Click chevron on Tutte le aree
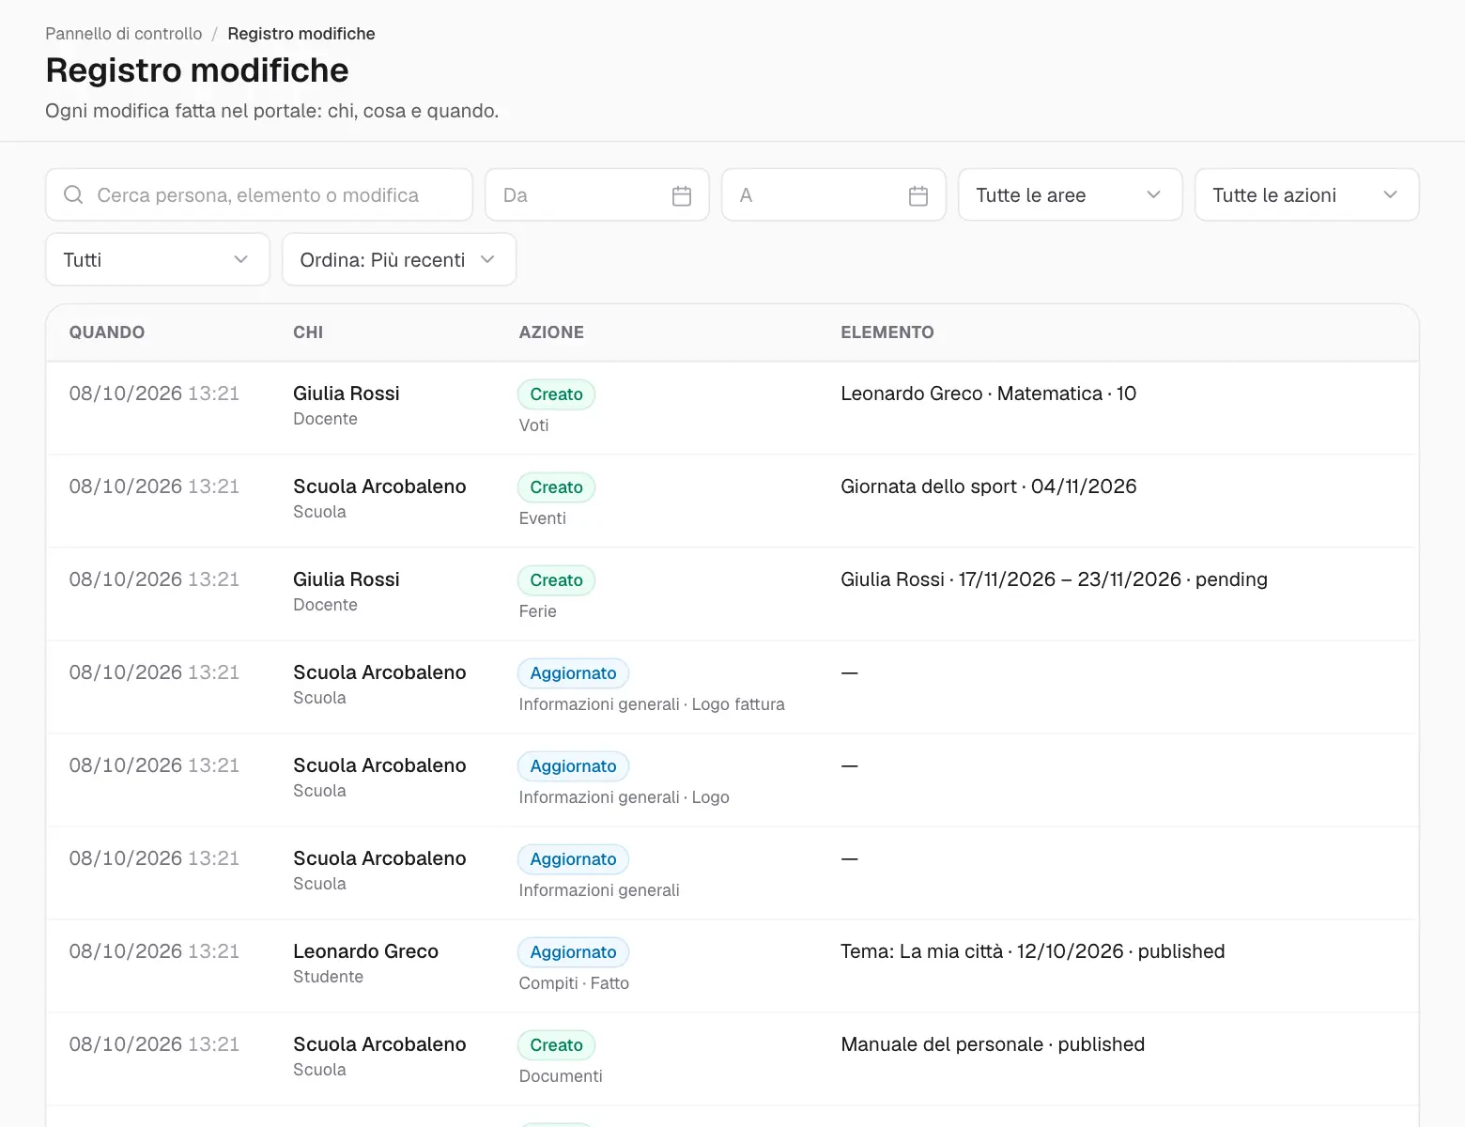The image size is (1465, 1127). click(x=1154, y=195)
